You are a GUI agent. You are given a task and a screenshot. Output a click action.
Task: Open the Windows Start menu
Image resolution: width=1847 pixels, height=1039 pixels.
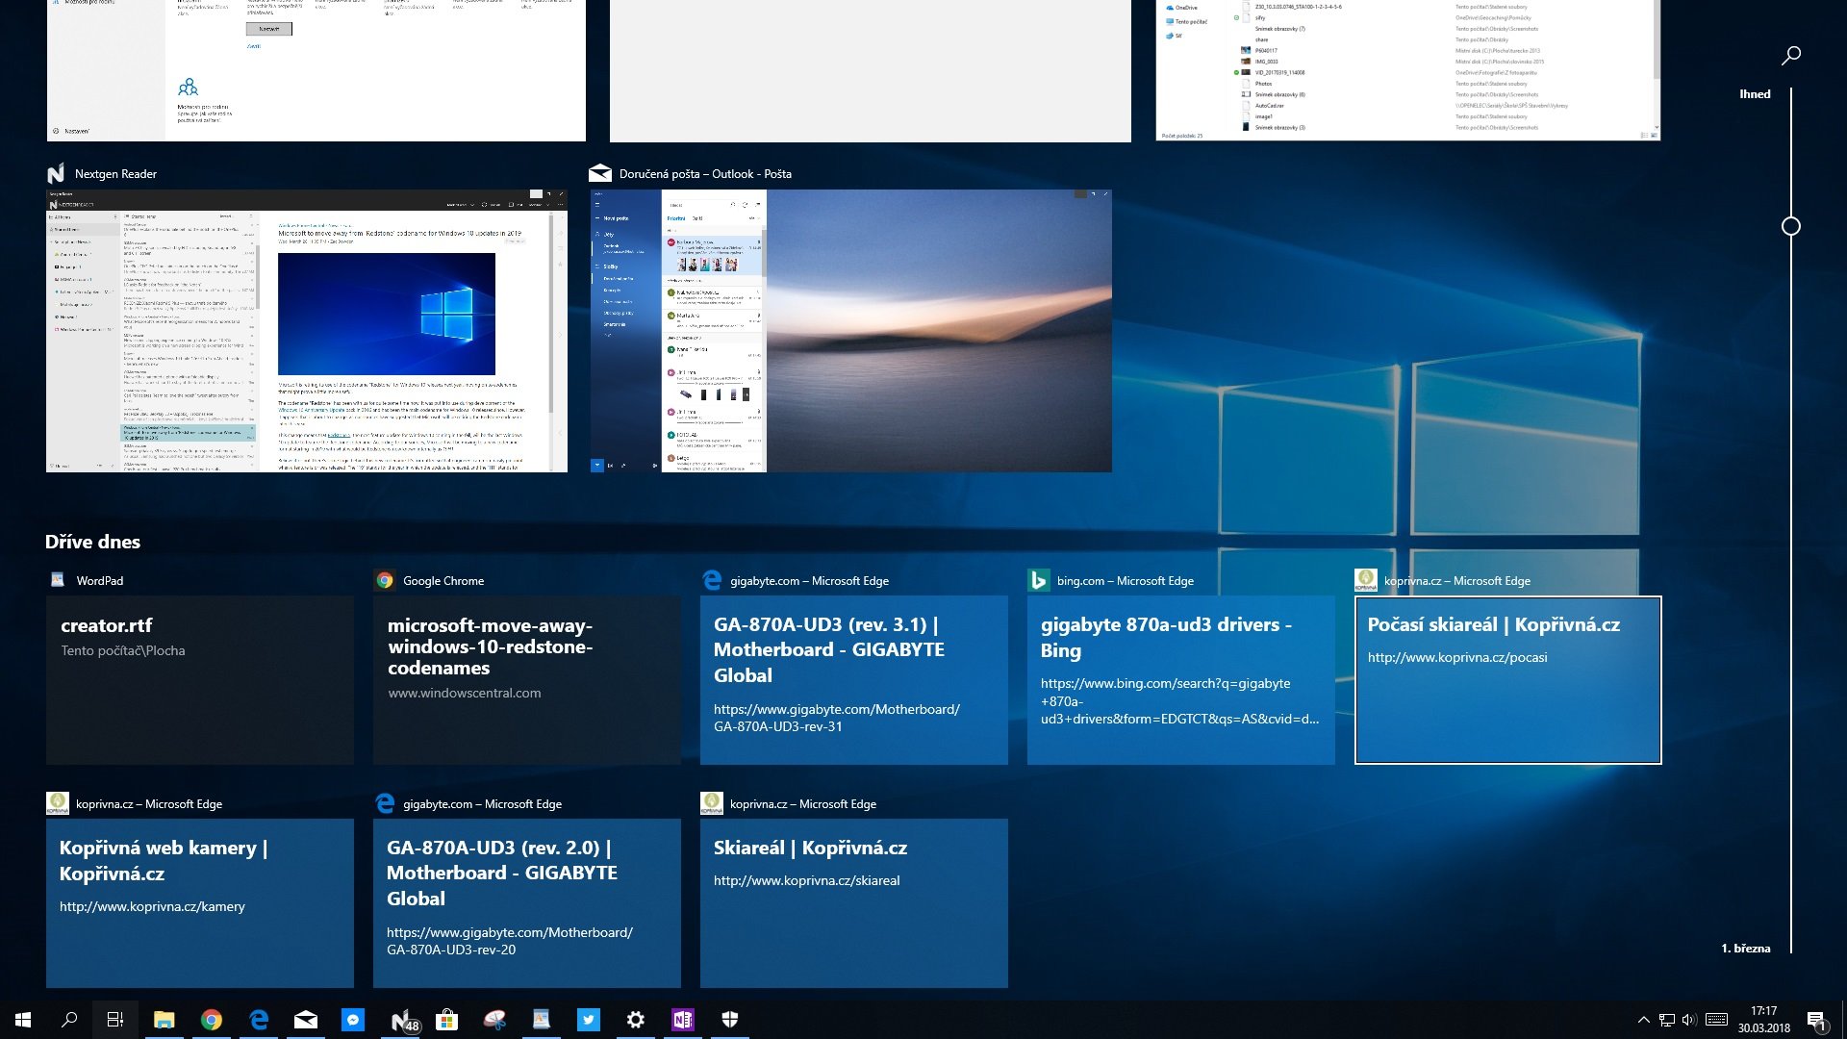(x=23, y=1020)
